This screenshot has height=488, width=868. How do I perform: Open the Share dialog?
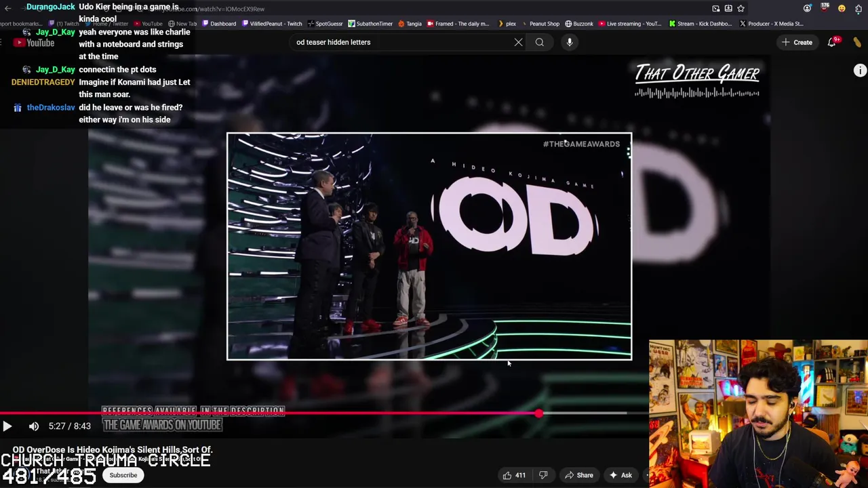coord(578,475)
